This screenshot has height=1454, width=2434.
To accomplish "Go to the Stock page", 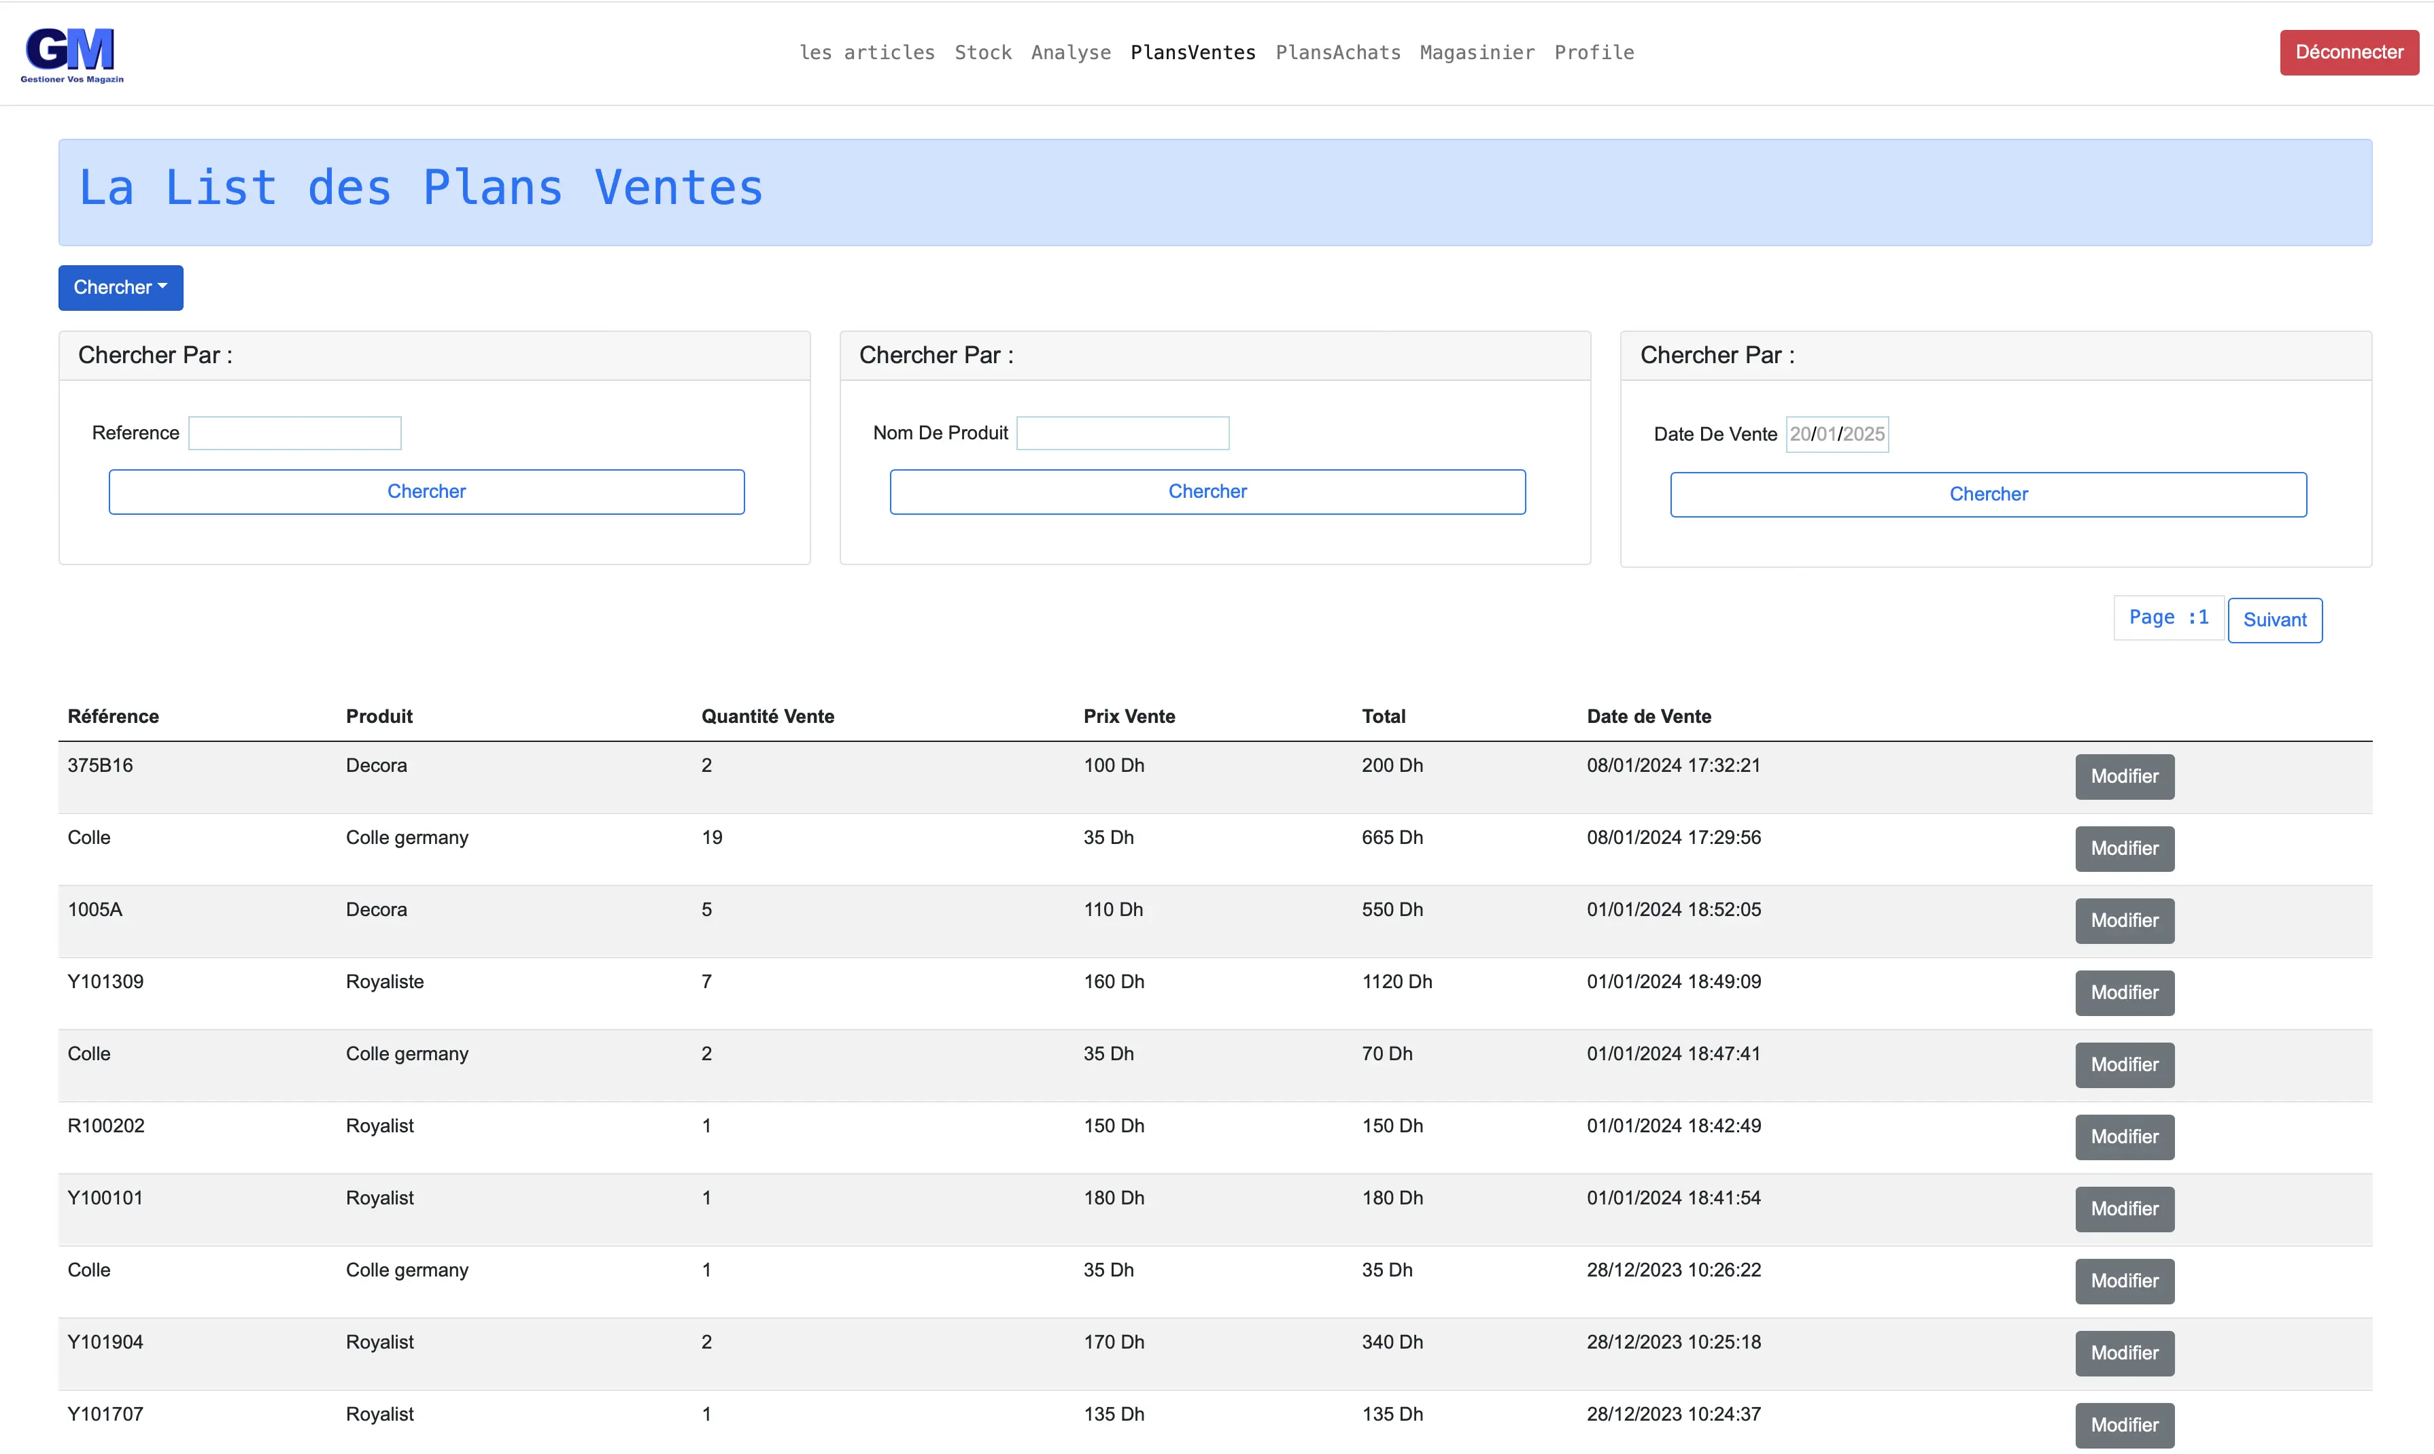I will click(982, 53).
